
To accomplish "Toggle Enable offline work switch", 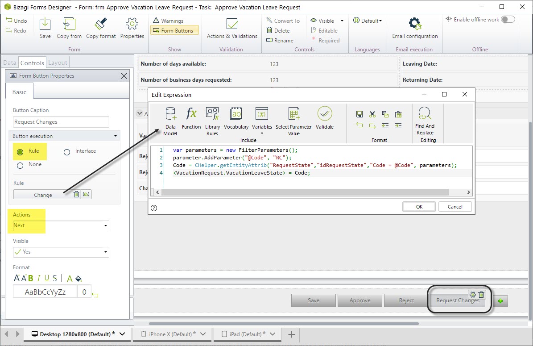I will (508, 19).
